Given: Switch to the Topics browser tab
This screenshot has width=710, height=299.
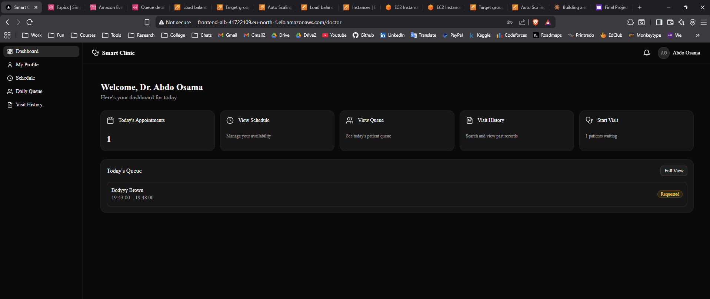Looking at the screenshot, I should (64, 7).
